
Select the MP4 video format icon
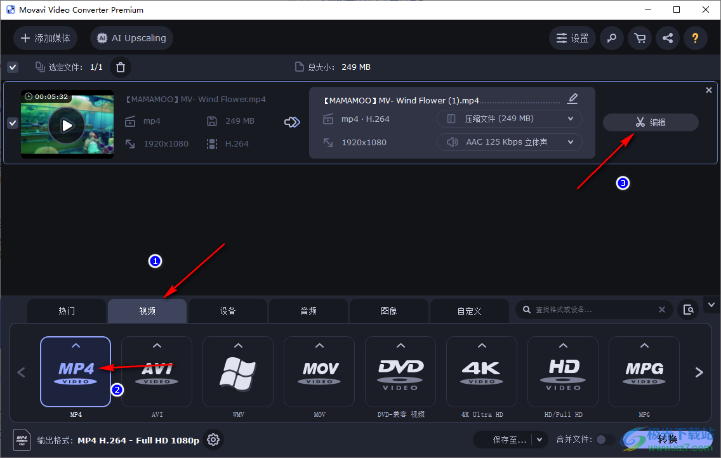[x=76, y=372]
